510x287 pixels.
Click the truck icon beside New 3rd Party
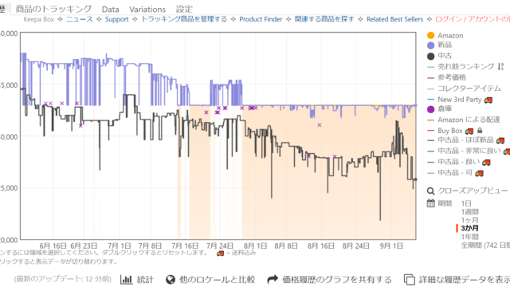click(x=488, y=100)
